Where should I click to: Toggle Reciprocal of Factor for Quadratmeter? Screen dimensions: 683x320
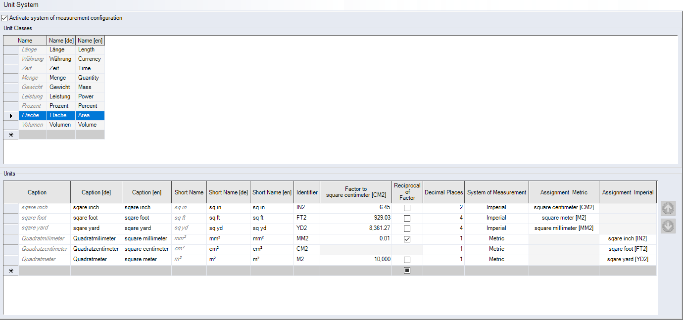click(407, 260)
